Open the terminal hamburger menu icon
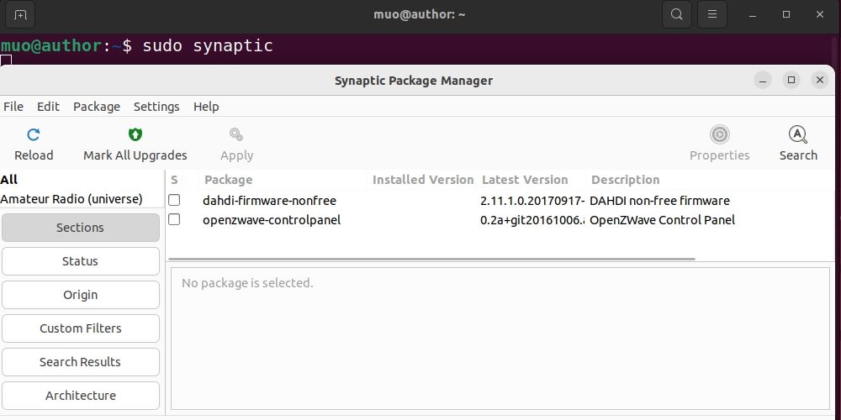Image resolution: width=841 pixels, height=420 pixels. pos(712,14)
